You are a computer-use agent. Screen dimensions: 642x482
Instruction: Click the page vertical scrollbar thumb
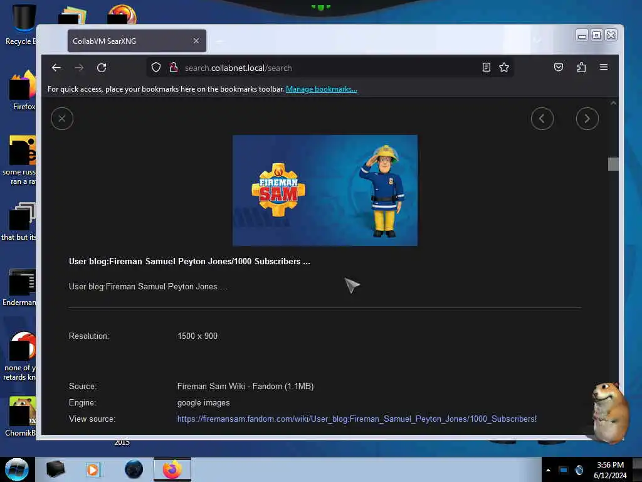(x=613, y=164)
